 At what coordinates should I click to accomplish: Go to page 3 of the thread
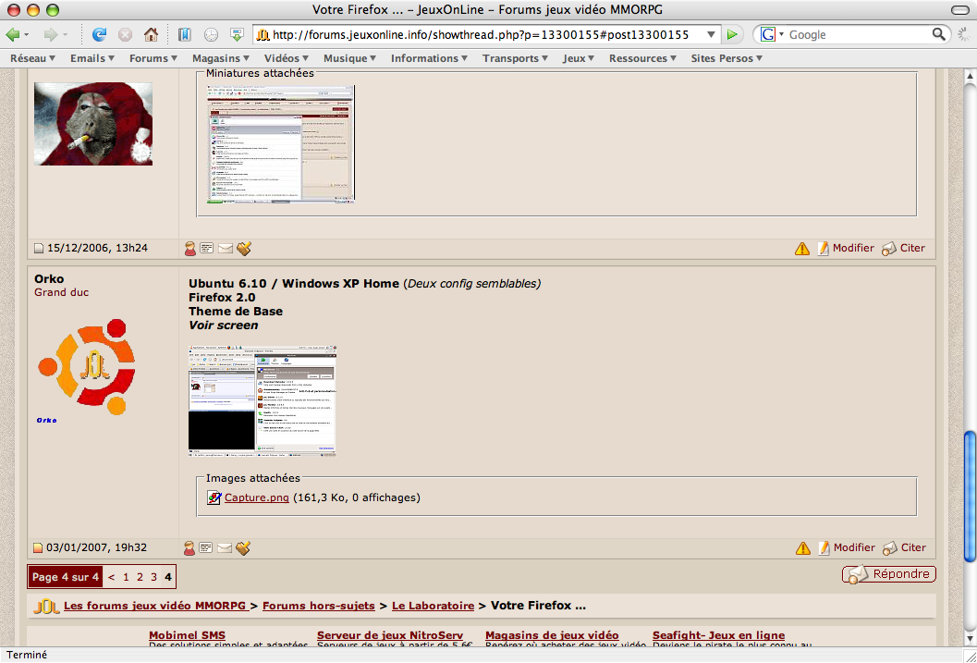click(x=154, y=577)
